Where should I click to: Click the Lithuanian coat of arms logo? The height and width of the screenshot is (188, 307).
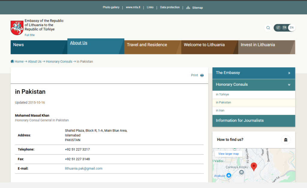(x=17, y=28)
